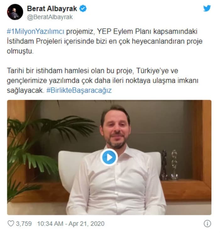Visit the @BeratAlbayrak handle
220x233 pixels.
pos(50,17)
